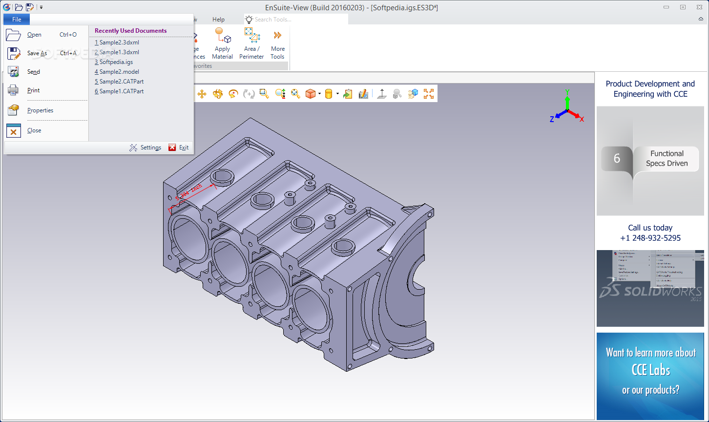The image size is (709, 422).
Task: Click the greyed magnifier with cube icon
Action: (397, 94)
